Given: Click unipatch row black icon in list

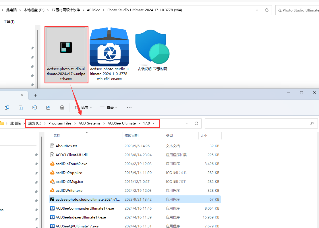Looking at the screenshot, I should 52,200.
